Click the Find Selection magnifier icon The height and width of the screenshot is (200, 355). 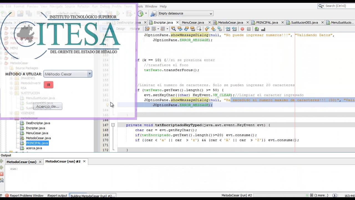tap(173, 29)
